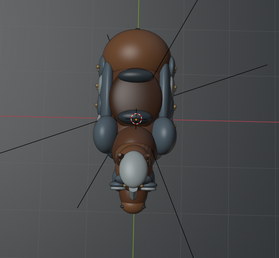Viewport: 279px width, 258px height.
Task: Select the small gray chisel-shaped piece under the egg
Action: pos(133,193)
